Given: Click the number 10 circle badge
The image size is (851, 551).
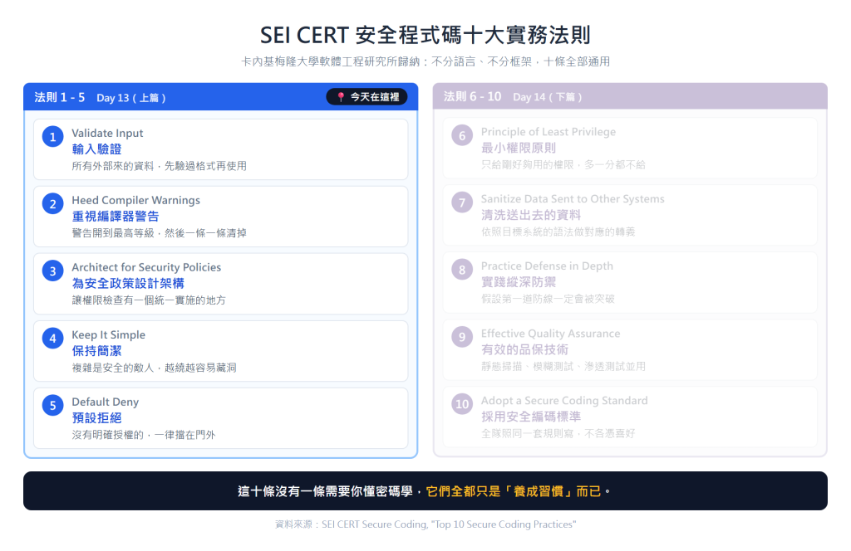Looking at the screenshot, I should pyautogui.click(x=462, y=404).
